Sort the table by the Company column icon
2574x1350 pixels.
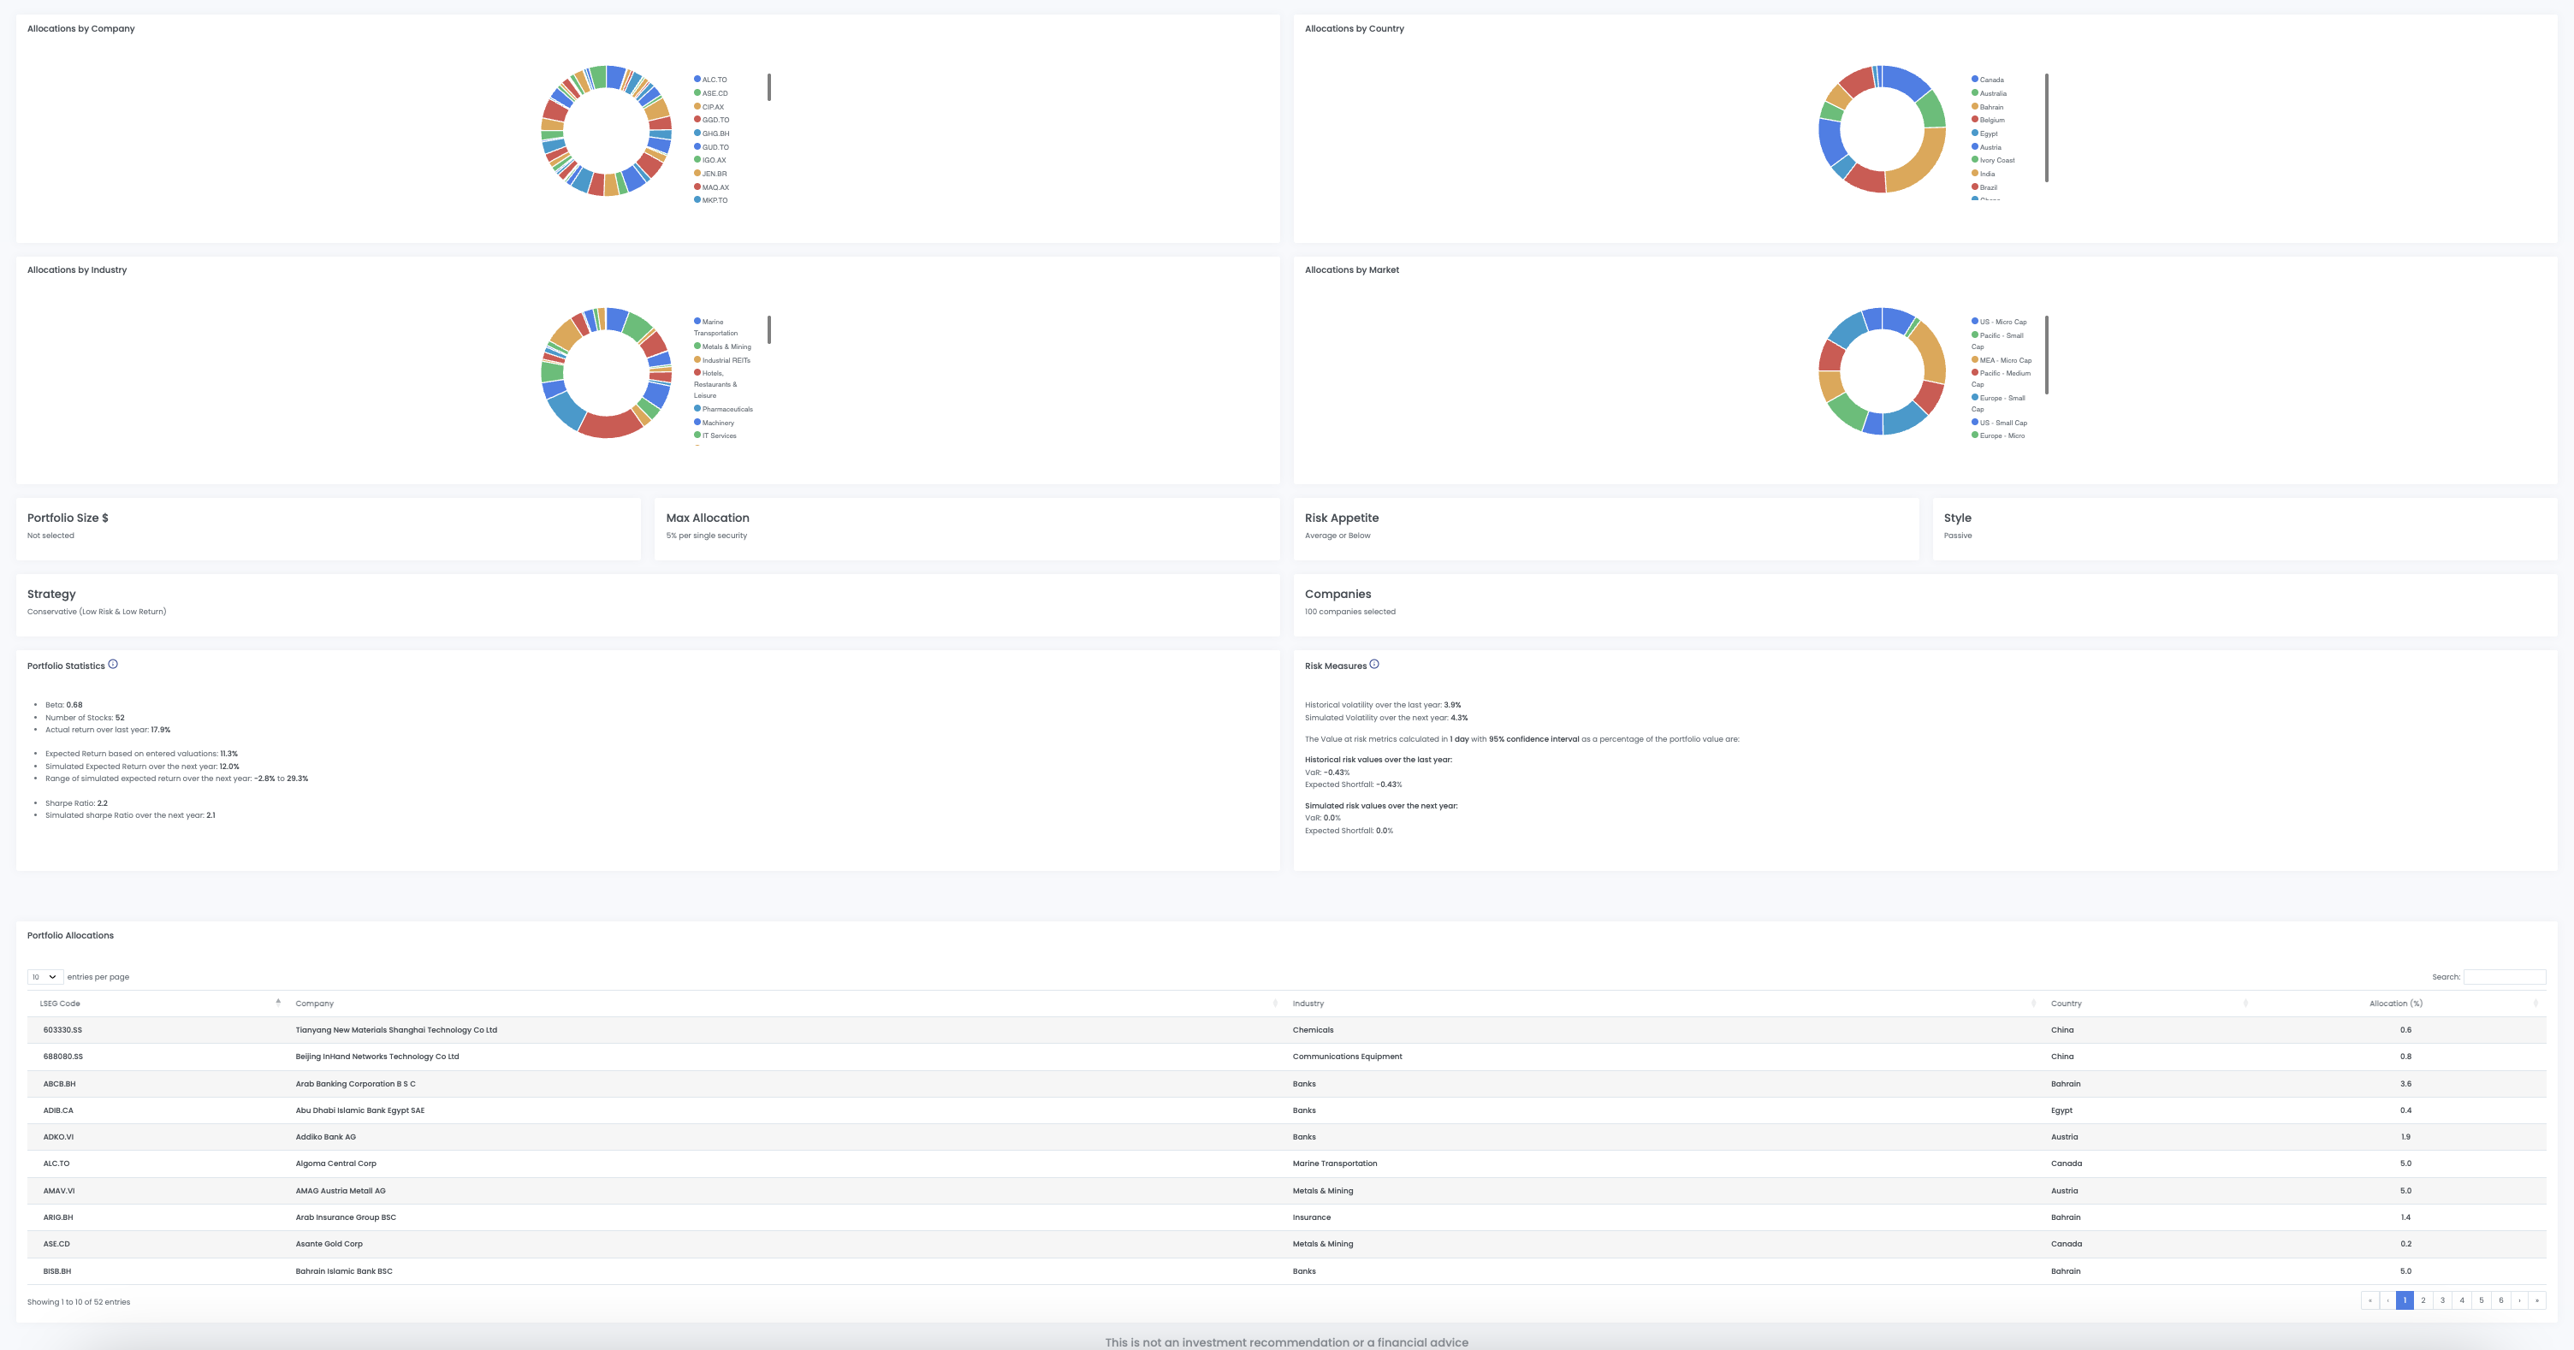tap(1275, 1003)
